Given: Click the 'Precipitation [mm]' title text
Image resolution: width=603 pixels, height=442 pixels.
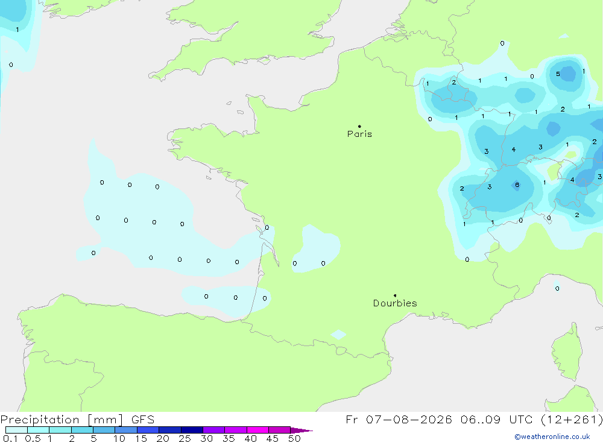Looking at the screenshot, I should point(62,420).
